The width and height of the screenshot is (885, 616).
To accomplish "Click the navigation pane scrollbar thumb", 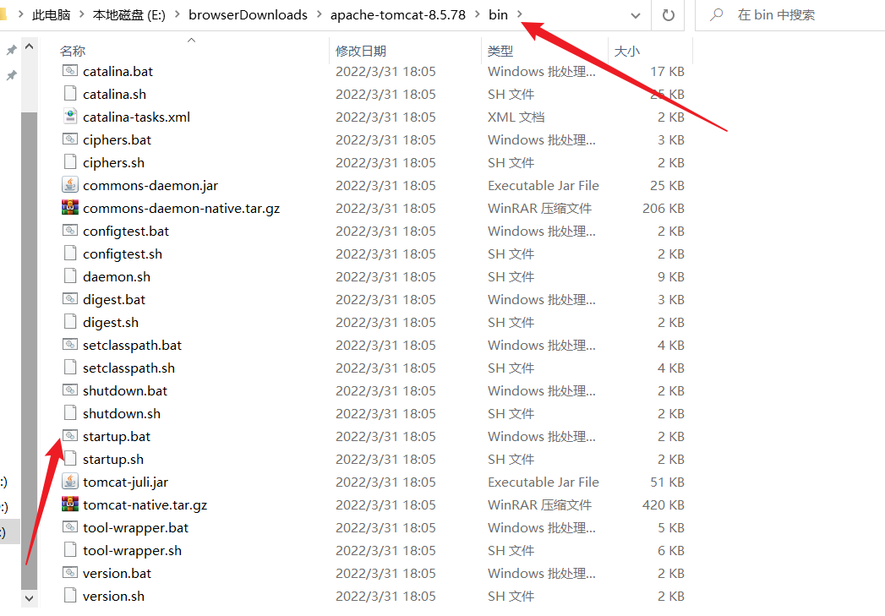I will pyautogui.click(x=30, y=350).
